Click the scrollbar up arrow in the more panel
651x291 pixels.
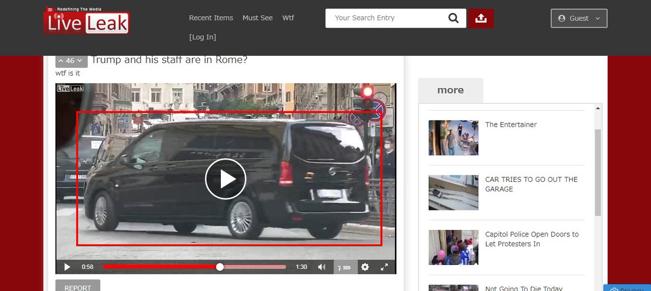tap(598, 108)
